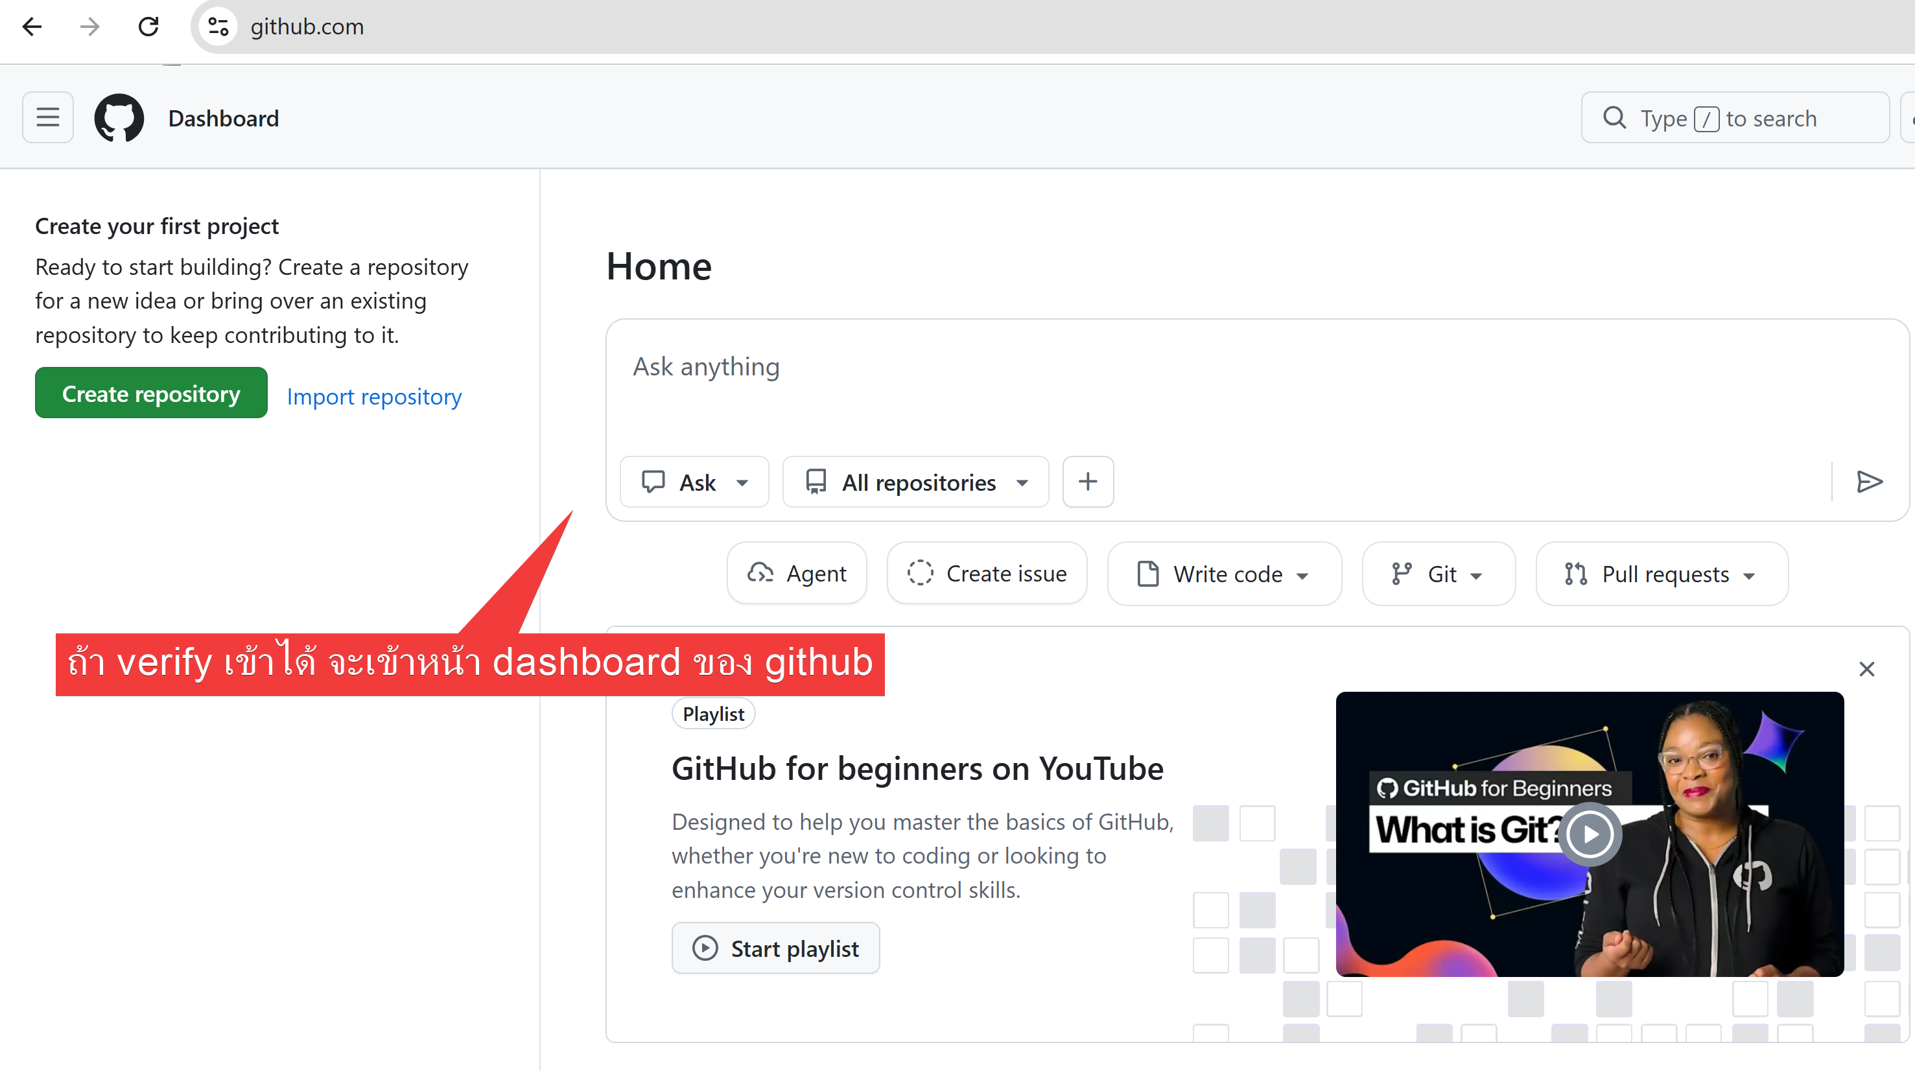Open the Import repository link
This screenshot has height=1071, width=1915.
[x=374, y=396]
